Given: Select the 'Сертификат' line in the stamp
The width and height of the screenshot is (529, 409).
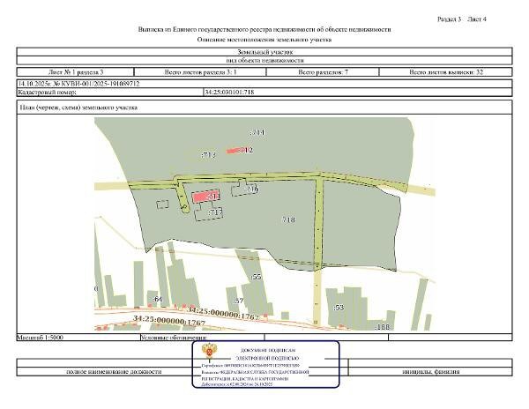Looking at the screenshot, I should pos(250,366).
